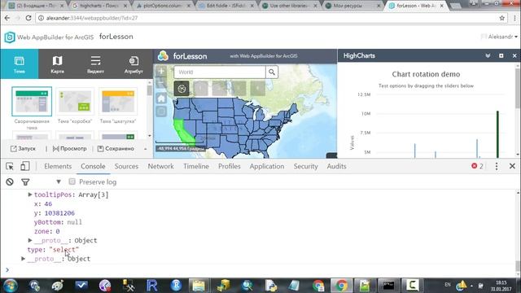Switch to the Карта tab

[58, 63]
